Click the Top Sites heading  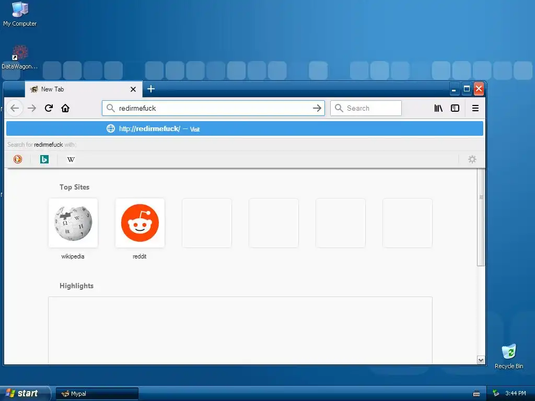pyautogui.click(x=74, y=187)
